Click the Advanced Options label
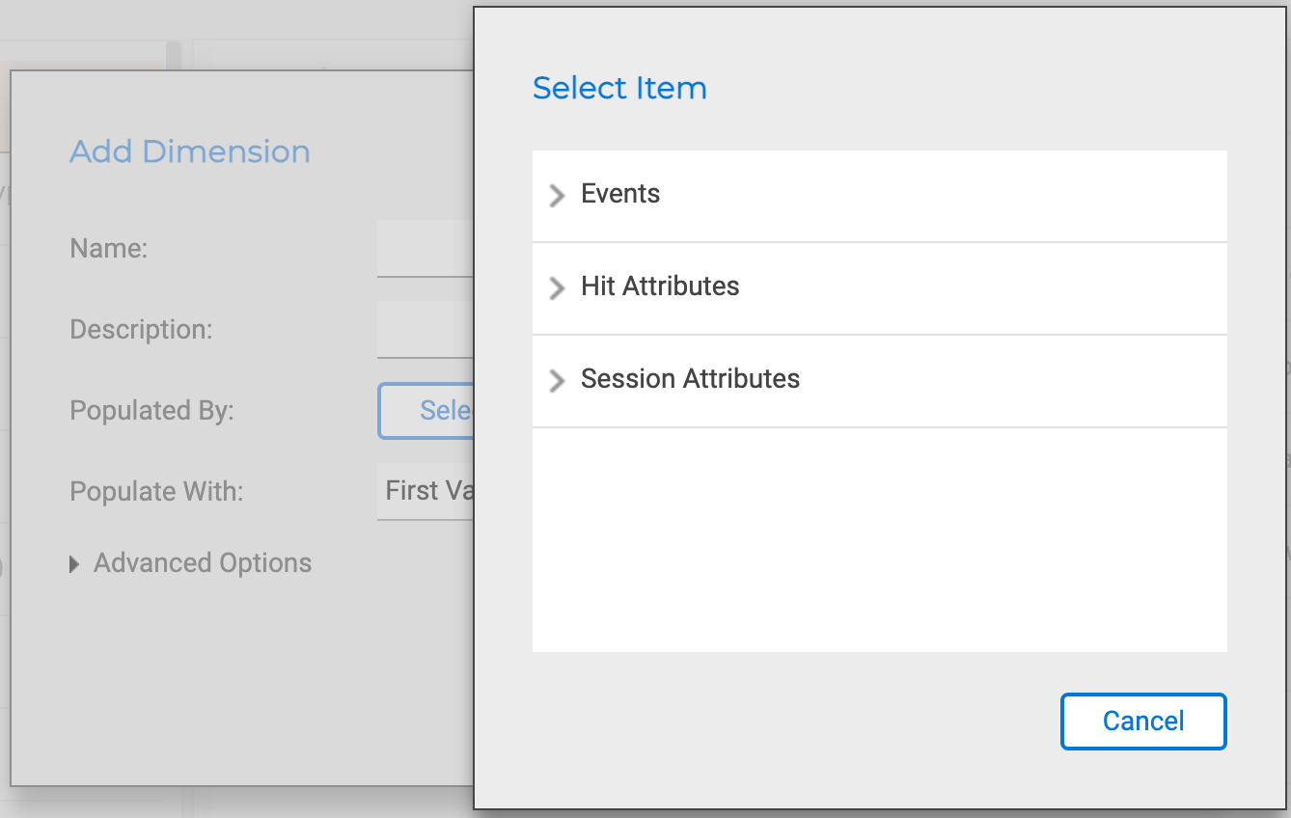 click(203, 563)
